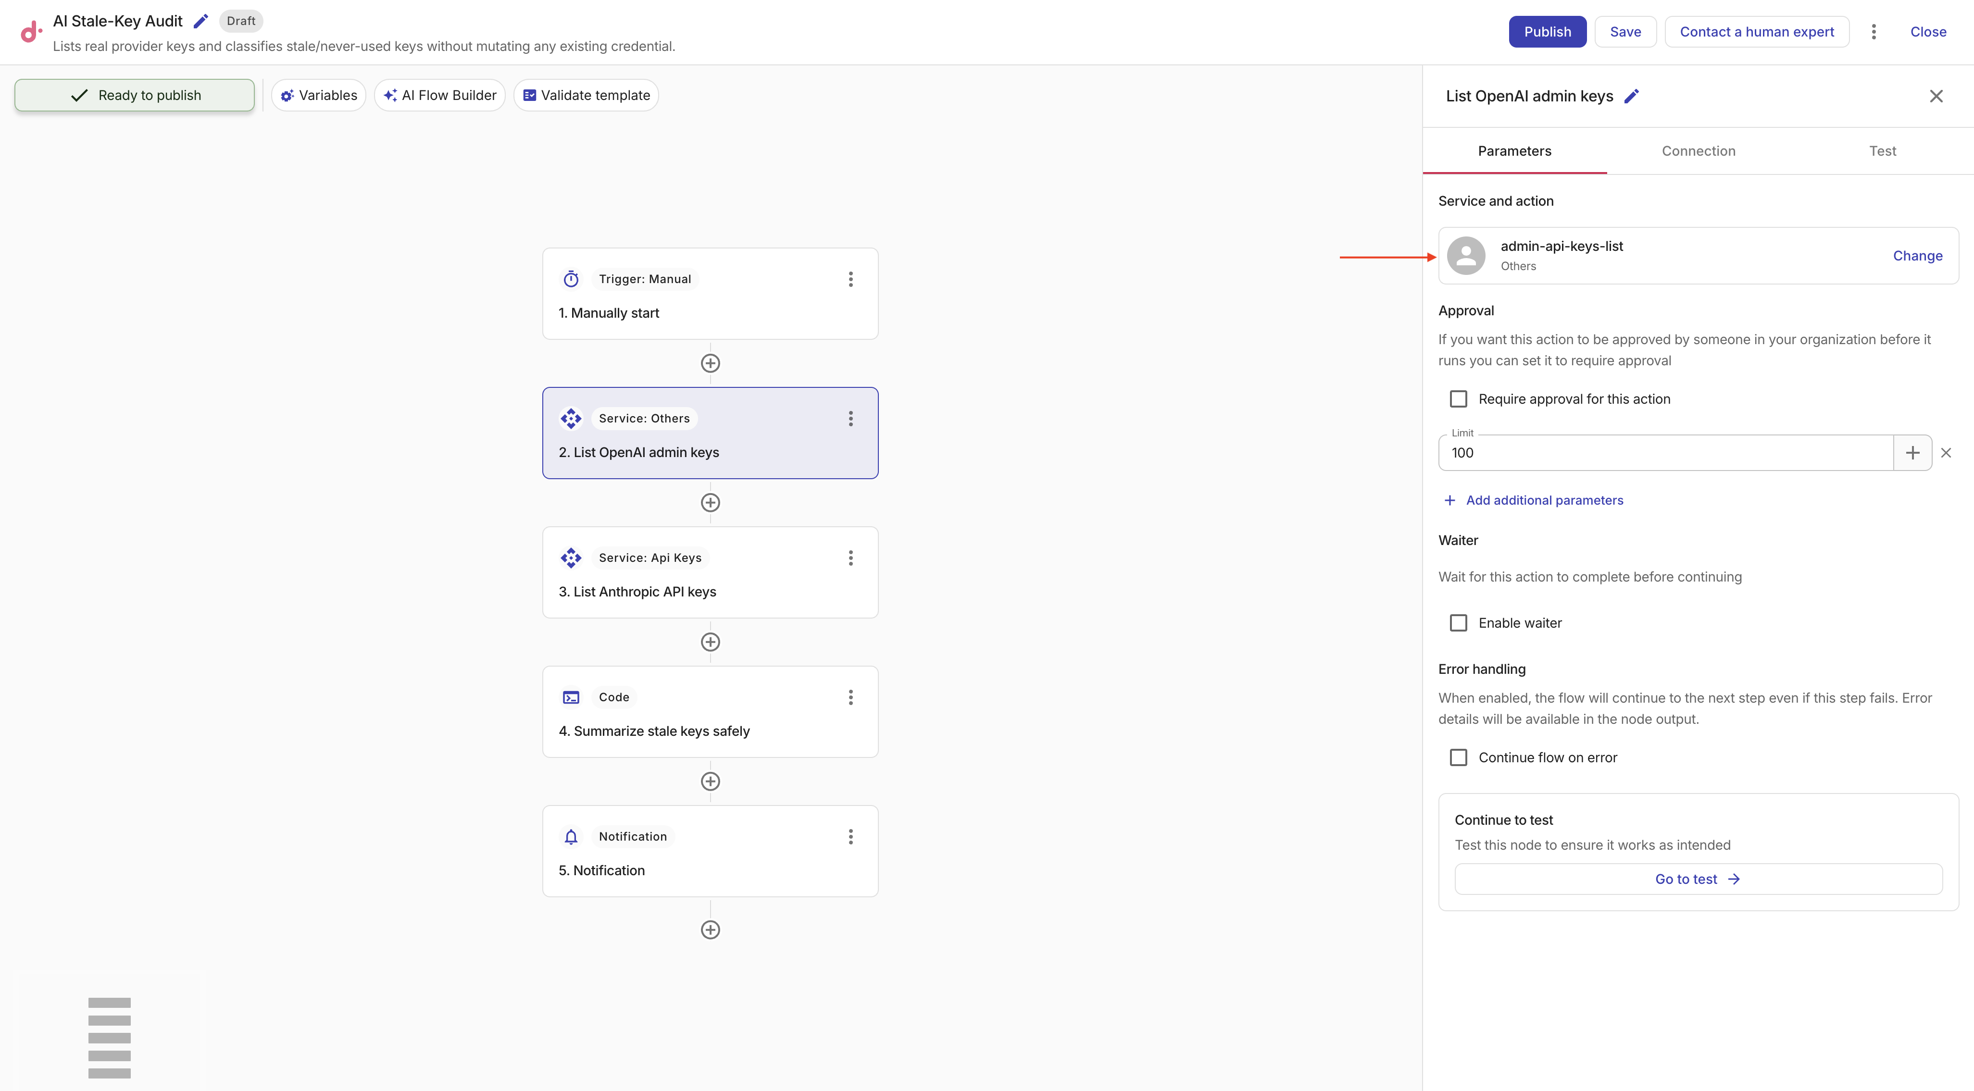
Task: Enable Require approval for this action
Action: (x=1458, y=399)
